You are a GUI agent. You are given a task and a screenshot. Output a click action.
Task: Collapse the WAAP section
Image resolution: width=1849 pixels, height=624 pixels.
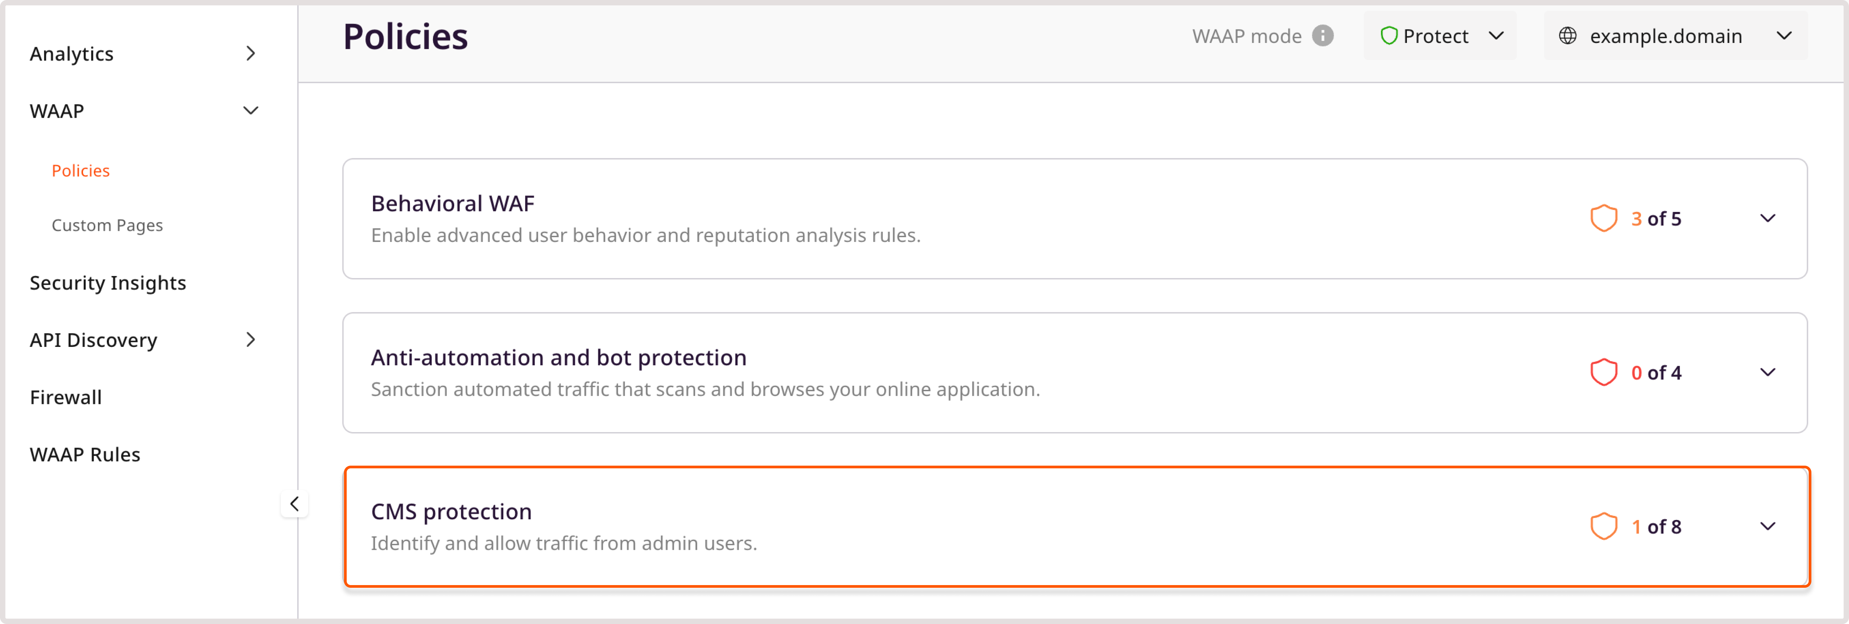[x=251, y=110]
